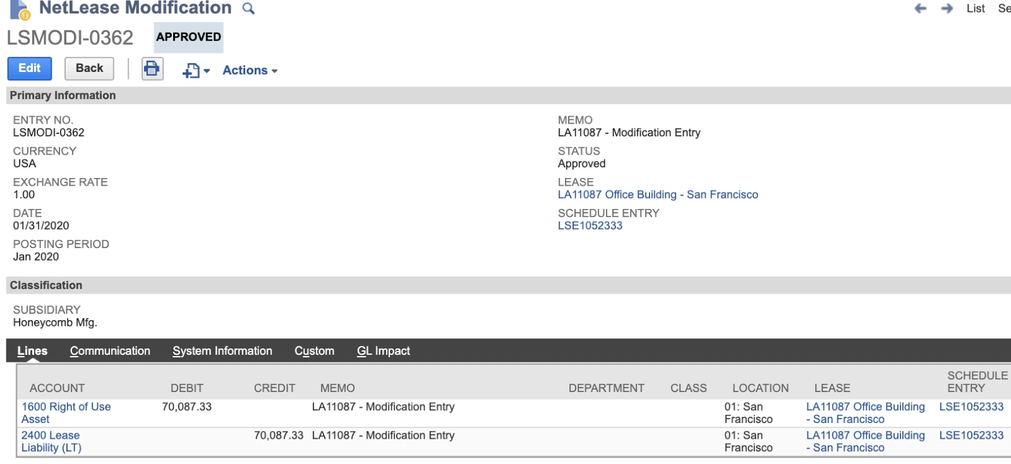Open the GL Impact tab
1011x464 pixels.
tap(383, 350)
